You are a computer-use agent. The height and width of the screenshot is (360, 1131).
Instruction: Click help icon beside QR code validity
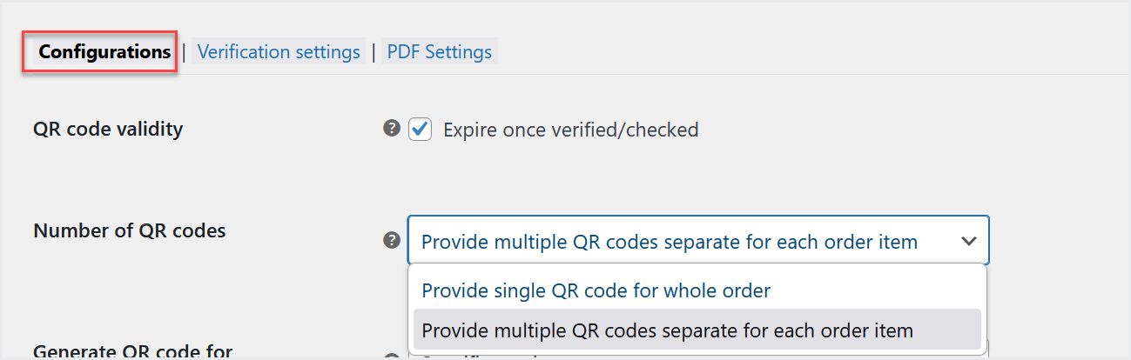tap(392, 129)
